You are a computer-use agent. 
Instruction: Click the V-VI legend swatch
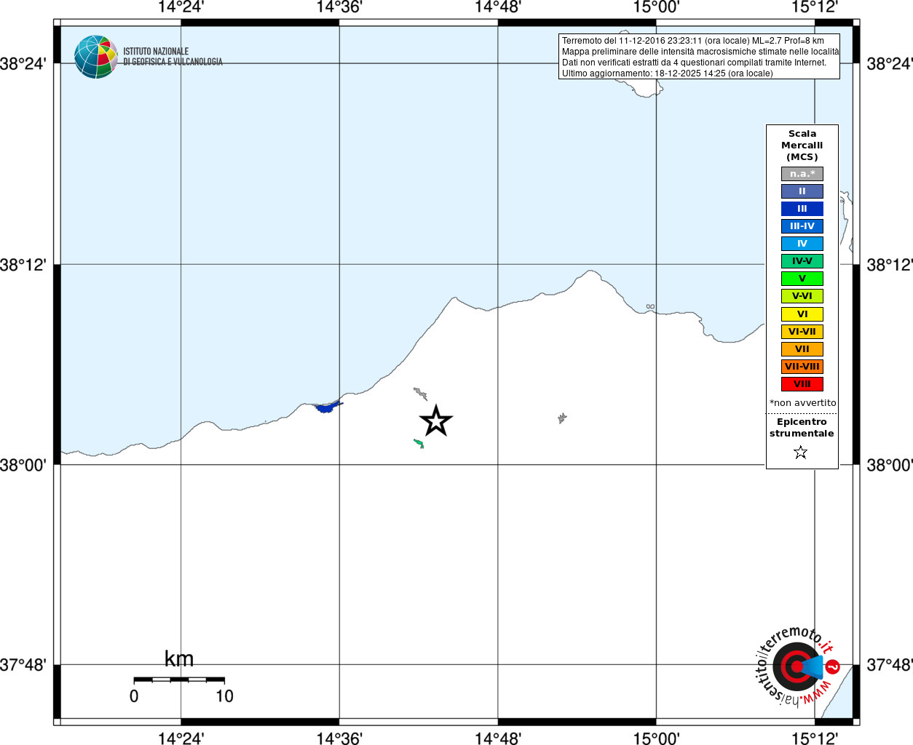(802, 296)
